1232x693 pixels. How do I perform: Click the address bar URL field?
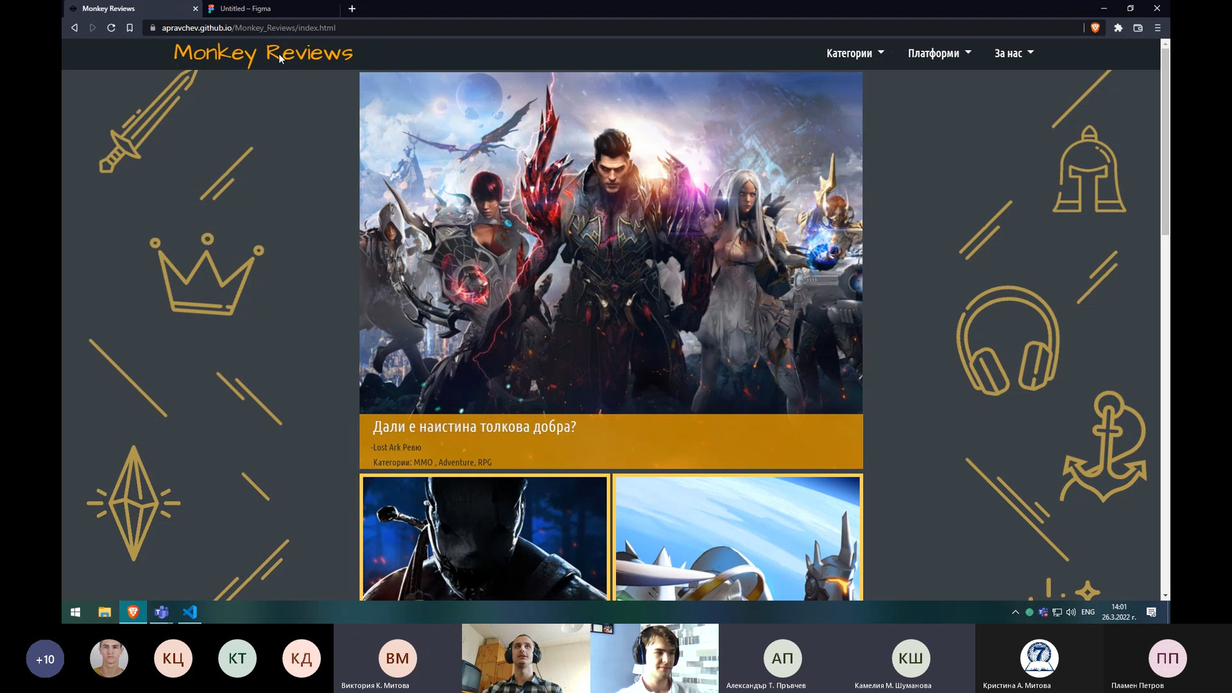(x=613, y=28)
